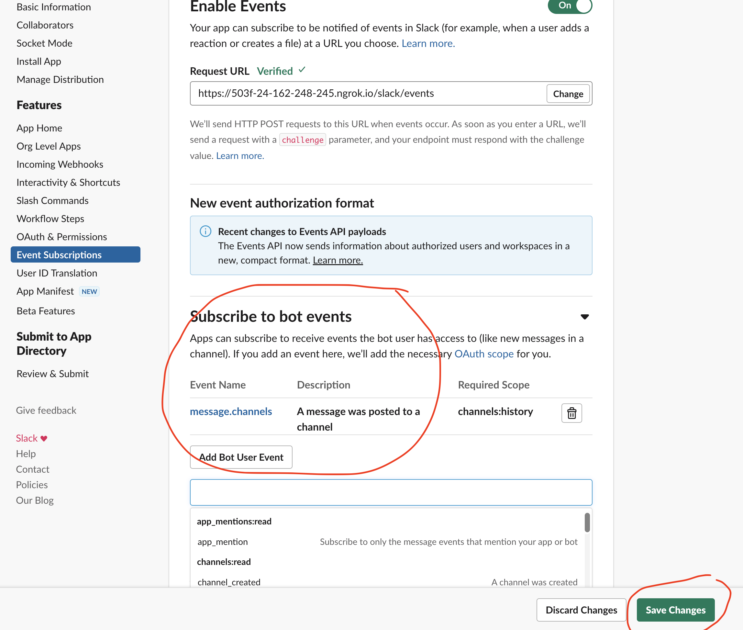The image size is (743, 630).
Task: Open Manage Distribution page
Action: pyautogui.click(x=60, y=79)
